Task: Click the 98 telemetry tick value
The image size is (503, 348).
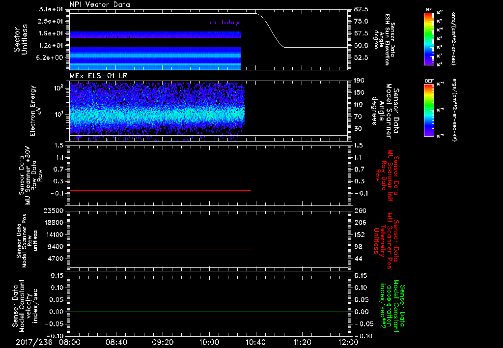Action: 358,247
